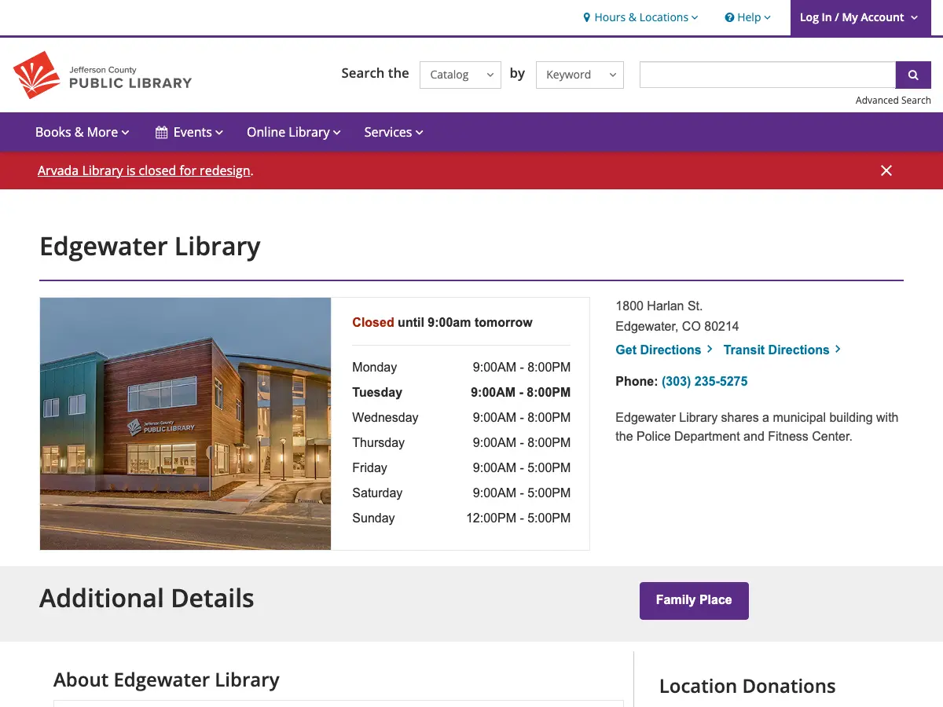Open the Advanced Search link
This screenshot has width=943, height=707.
coord(893,101)
